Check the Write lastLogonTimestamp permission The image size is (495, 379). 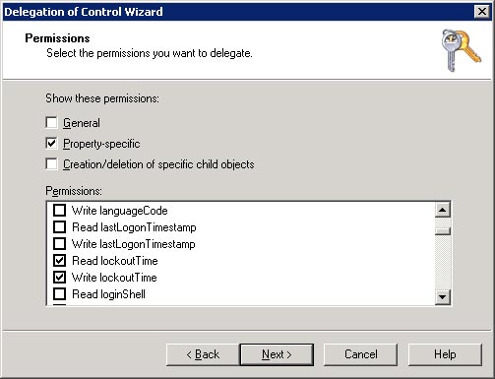point(59,244)
